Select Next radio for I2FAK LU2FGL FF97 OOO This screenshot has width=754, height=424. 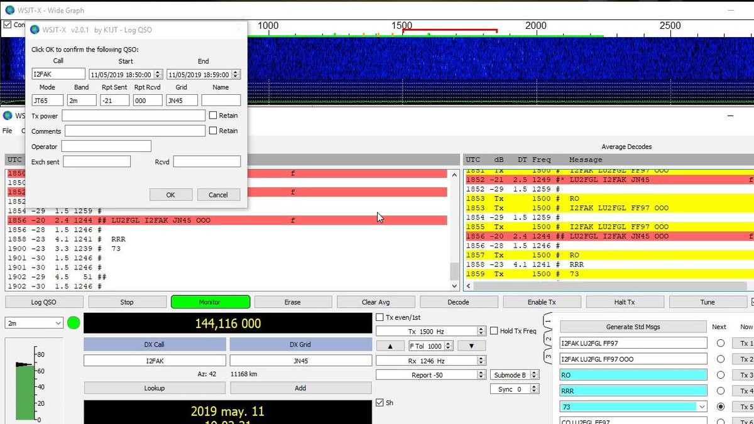(x=721, y=359)
